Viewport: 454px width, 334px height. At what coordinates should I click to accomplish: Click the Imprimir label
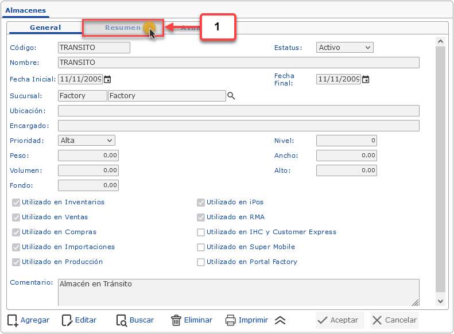coord(253,320)
